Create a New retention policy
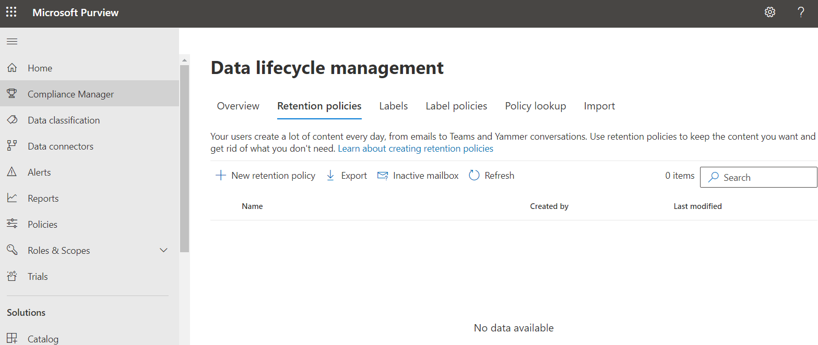This screenshot has height=345, width=818. (265, 175)
